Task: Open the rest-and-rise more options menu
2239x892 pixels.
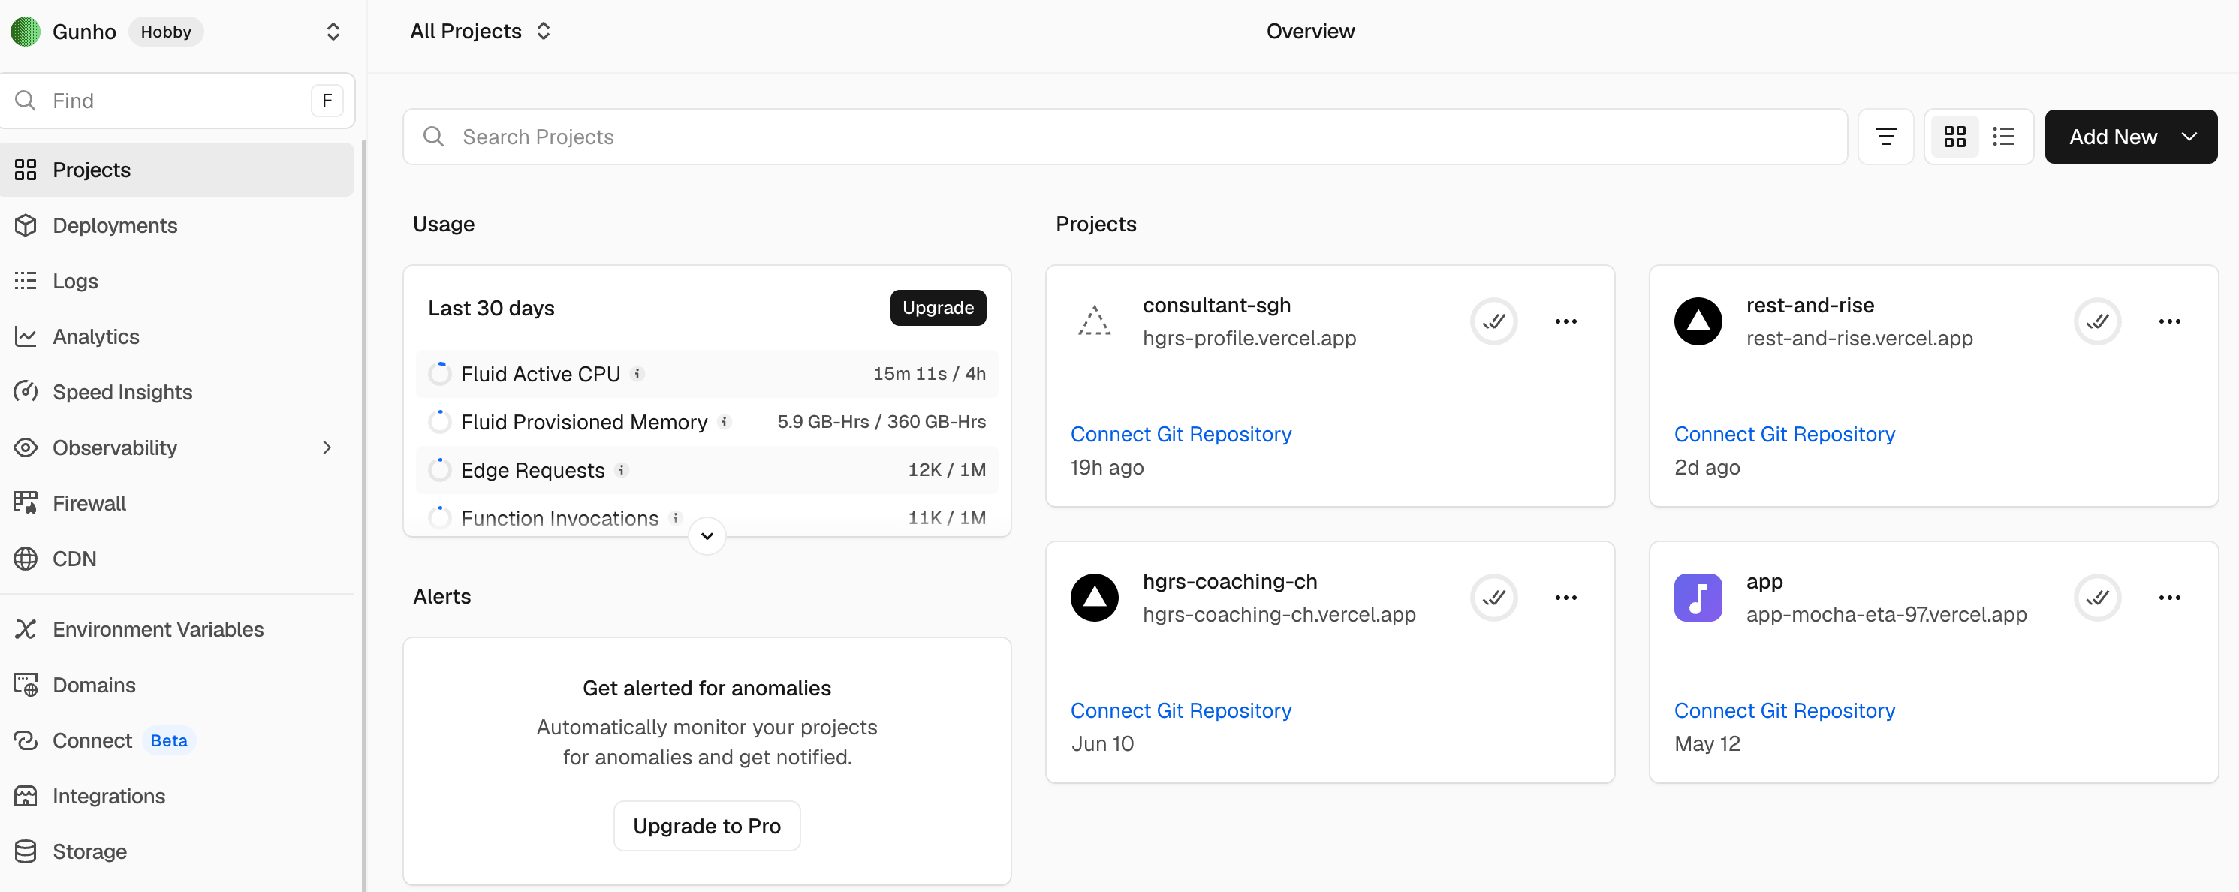Action: pyautogui.click(x=2169, y=321)
